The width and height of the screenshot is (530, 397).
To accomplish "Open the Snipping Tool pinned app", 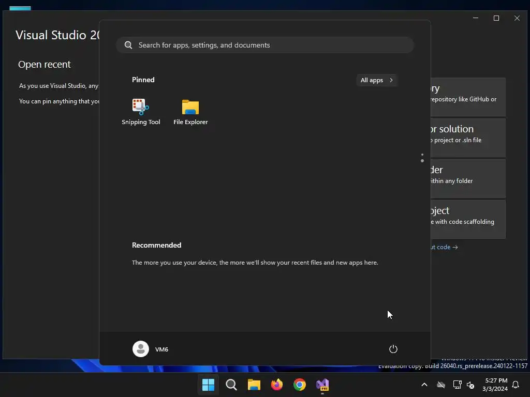I will point(141,112).
